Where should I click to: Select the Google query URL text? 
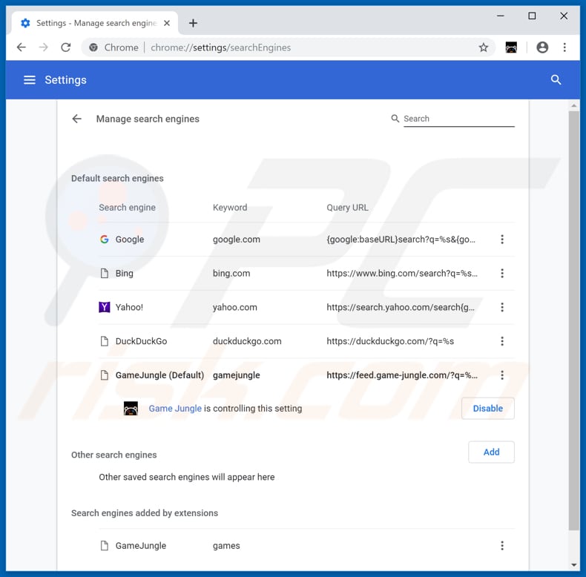click(401, 239)
